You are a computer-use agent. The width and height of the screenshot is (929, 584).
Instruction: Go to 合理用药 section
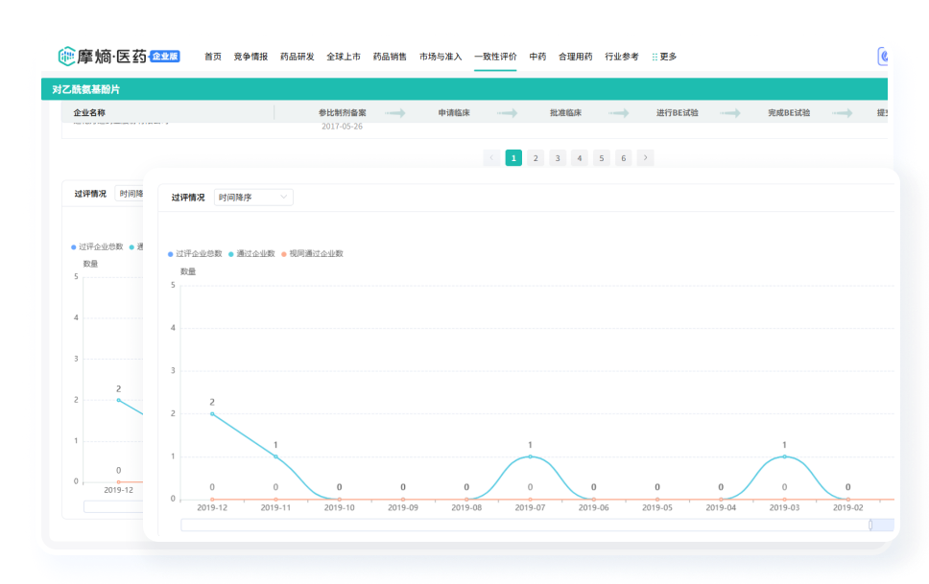click(x=575, y=57)
